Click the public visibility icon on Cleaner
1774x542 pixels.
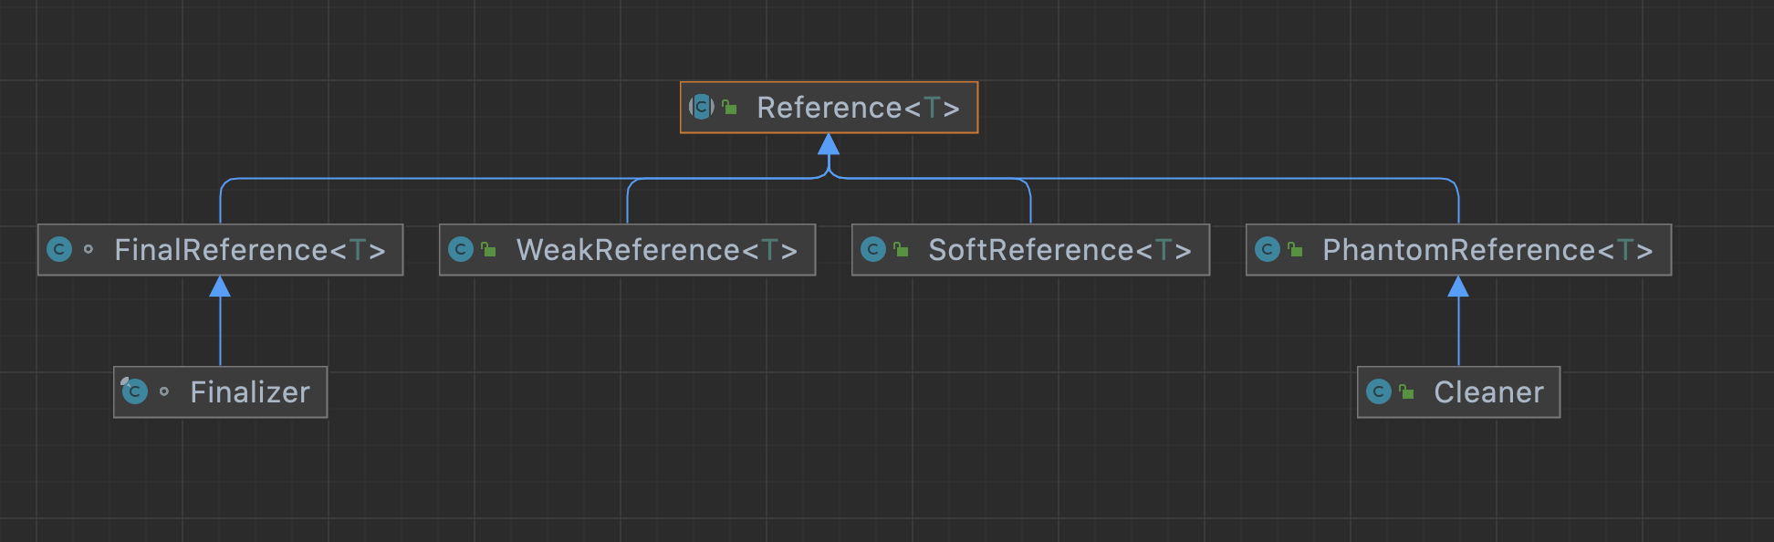(1407, 391)
